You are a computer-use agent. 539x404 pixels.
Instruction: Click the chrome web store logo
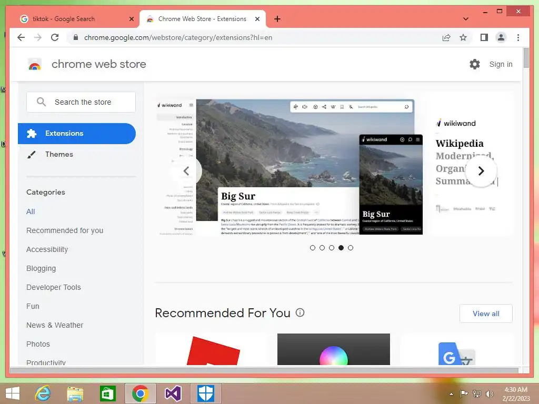tap(35, 64)
